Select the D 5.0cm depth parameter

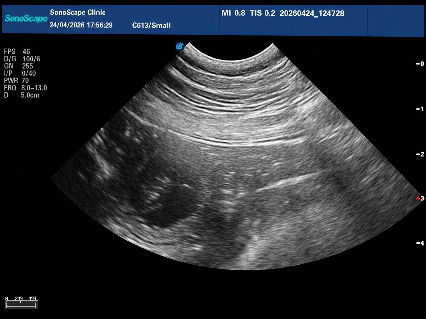(22, 95)
